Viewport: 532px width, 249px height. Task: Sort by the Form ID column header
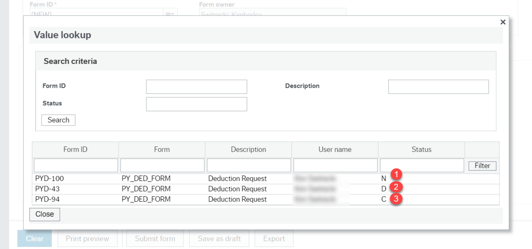point(75,149)
